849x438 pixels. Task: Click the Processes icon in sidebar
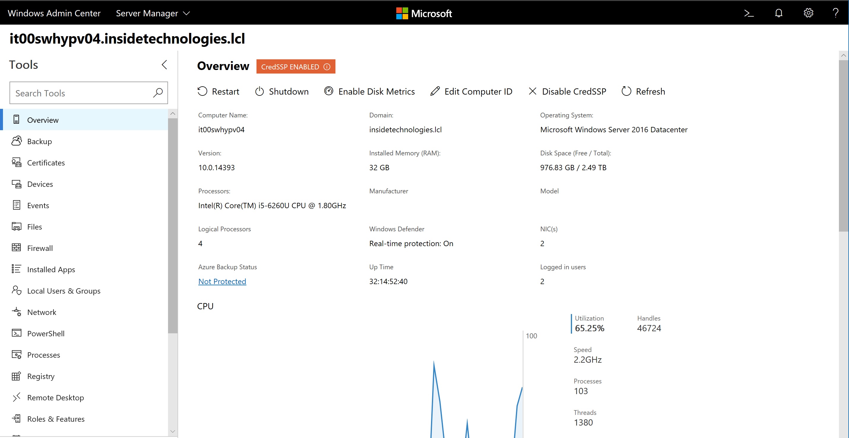[17, 354]
